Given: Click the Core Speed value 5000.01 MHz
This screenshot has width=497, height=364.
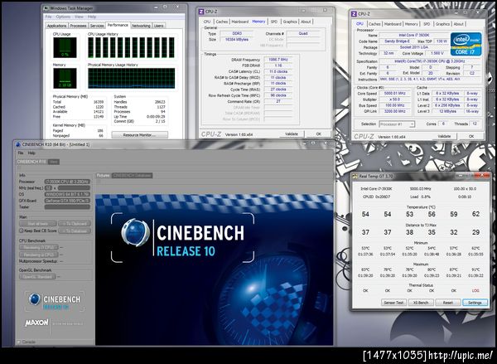Looking at the screenshot, I should pyautogui.click(x=395, y=94).
